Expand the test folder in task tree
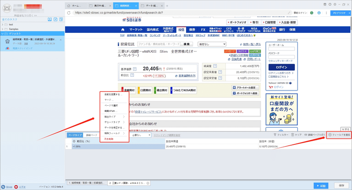 click(x=3, y=25)
